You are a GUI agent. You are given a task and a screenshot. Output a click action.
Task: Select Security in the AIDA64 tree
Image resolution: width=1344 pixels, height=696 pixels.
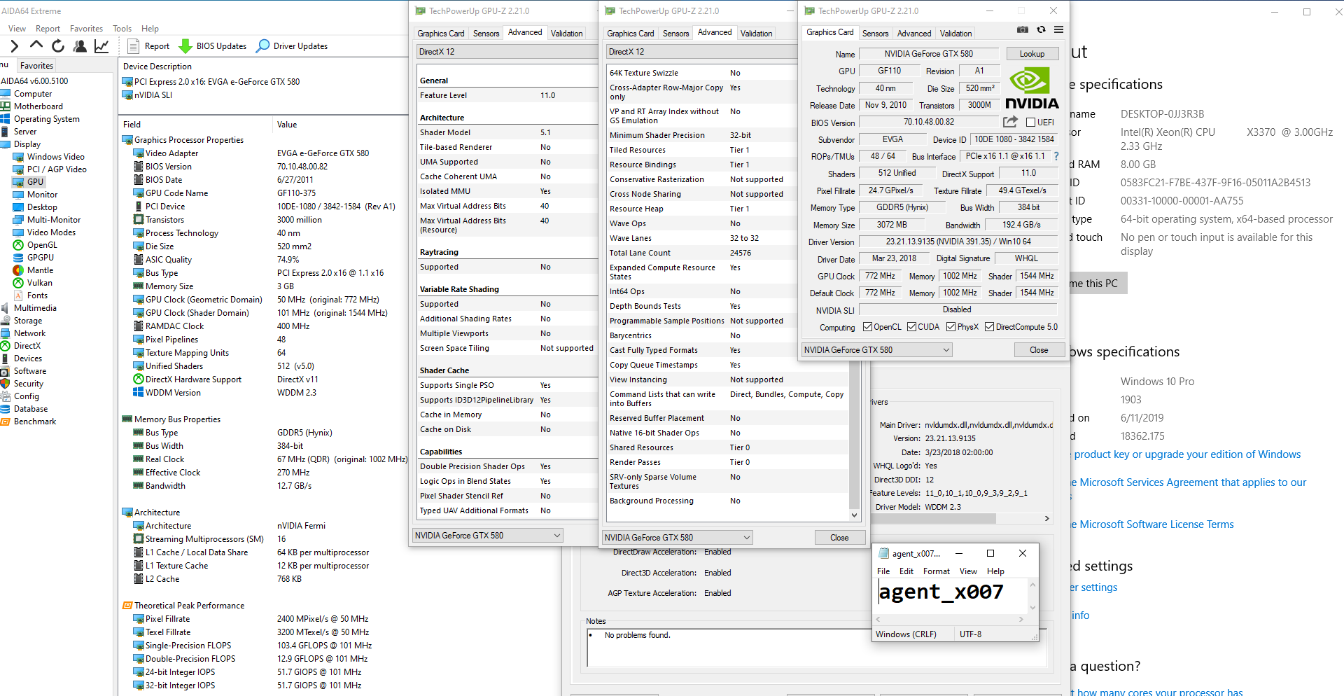[x=29, y=384]
